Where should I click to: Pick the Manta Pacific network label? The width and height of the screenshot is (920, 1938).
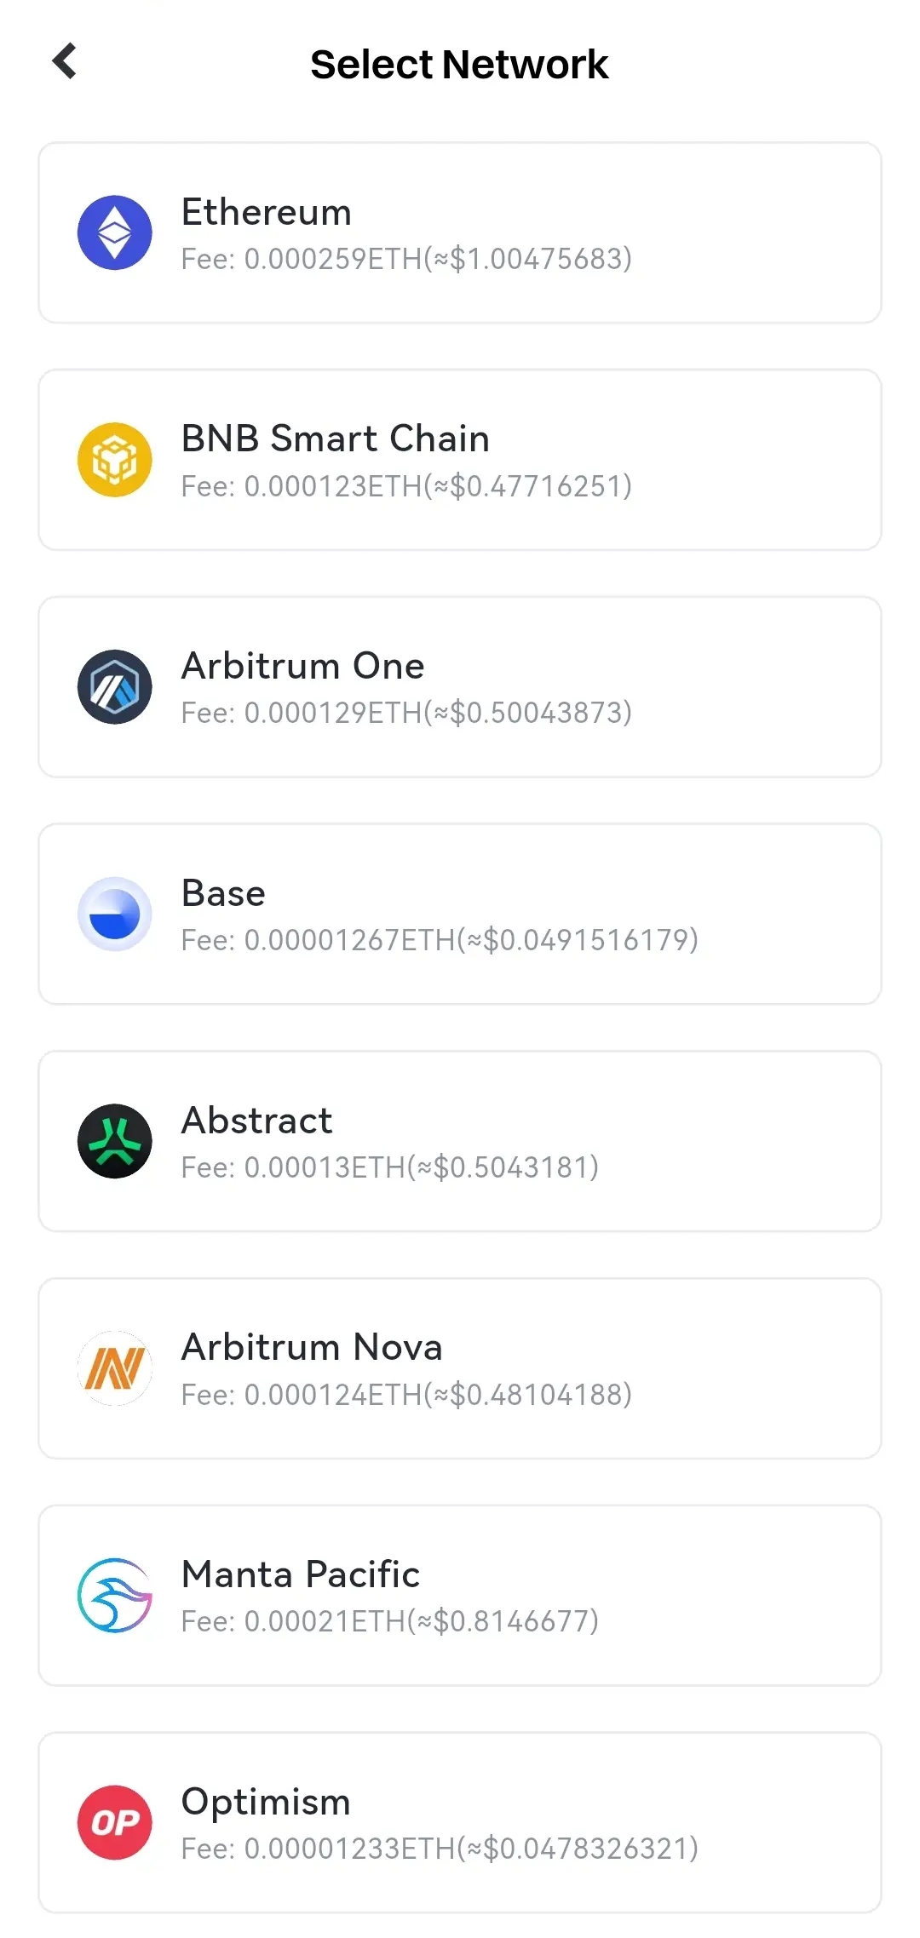point(301,1574)
